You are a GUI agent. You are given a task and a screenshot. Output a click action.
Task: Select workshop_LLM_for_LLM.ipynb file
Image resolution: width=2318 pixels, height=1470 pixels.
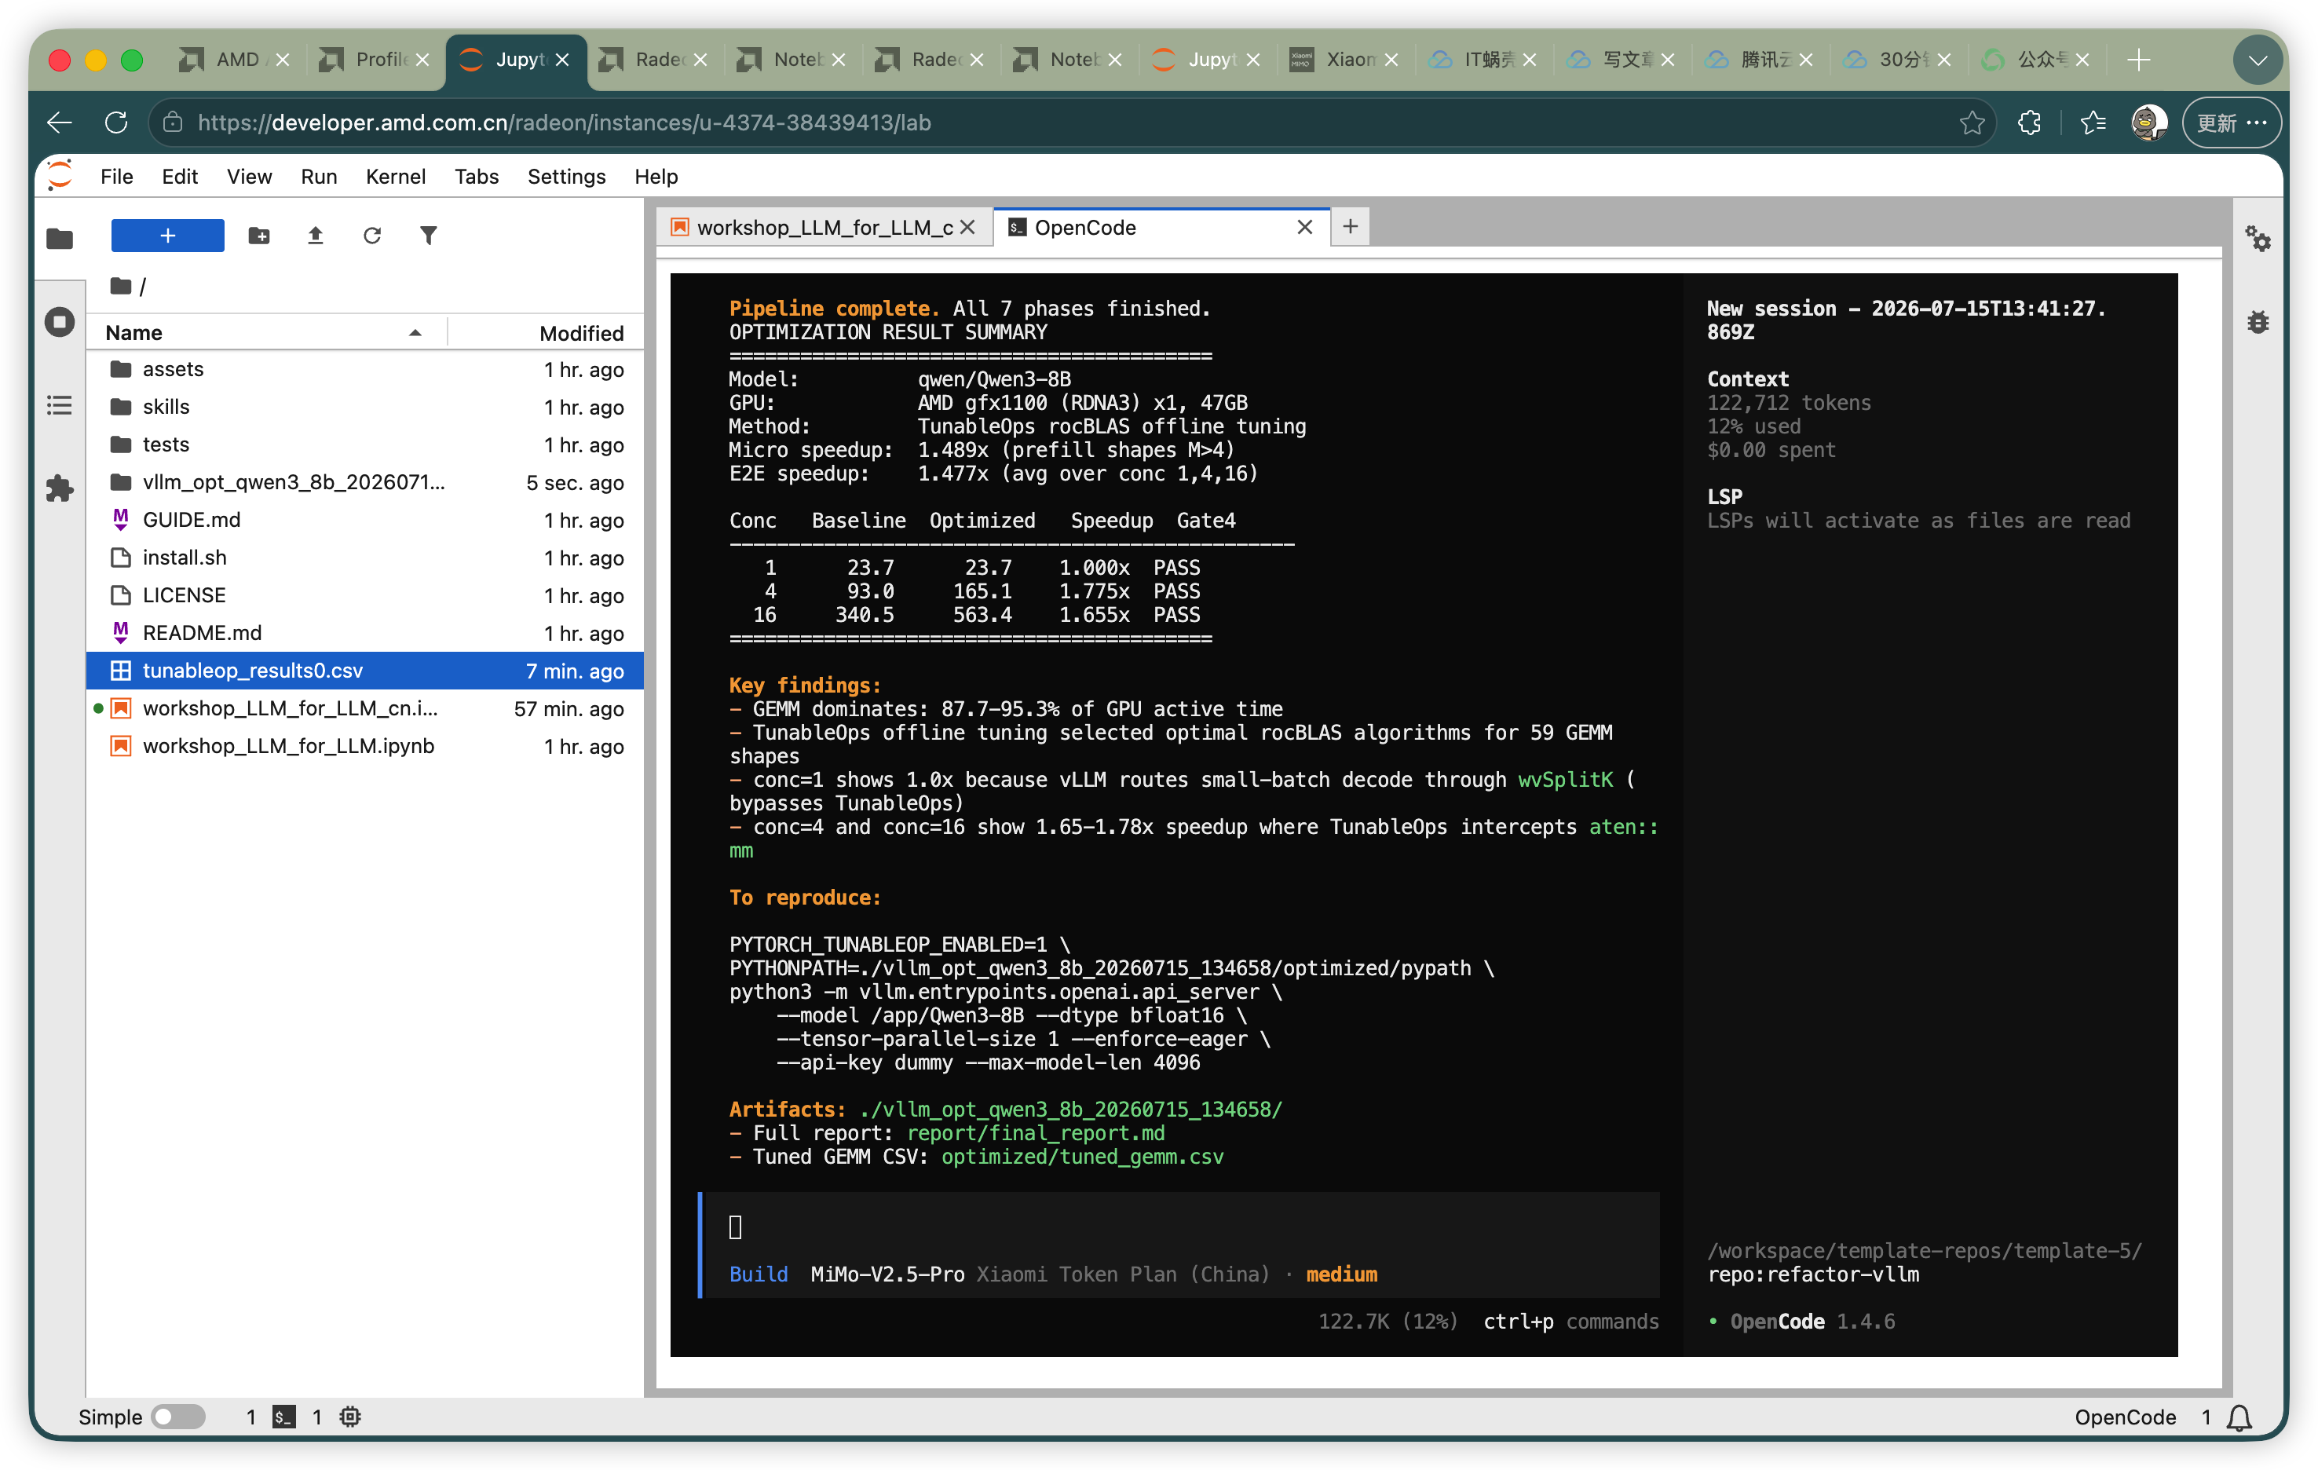[x=364, y=746]
